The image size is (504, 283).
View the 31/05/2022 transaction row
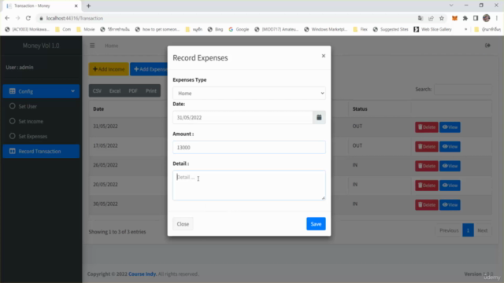[x=450, y=127]
